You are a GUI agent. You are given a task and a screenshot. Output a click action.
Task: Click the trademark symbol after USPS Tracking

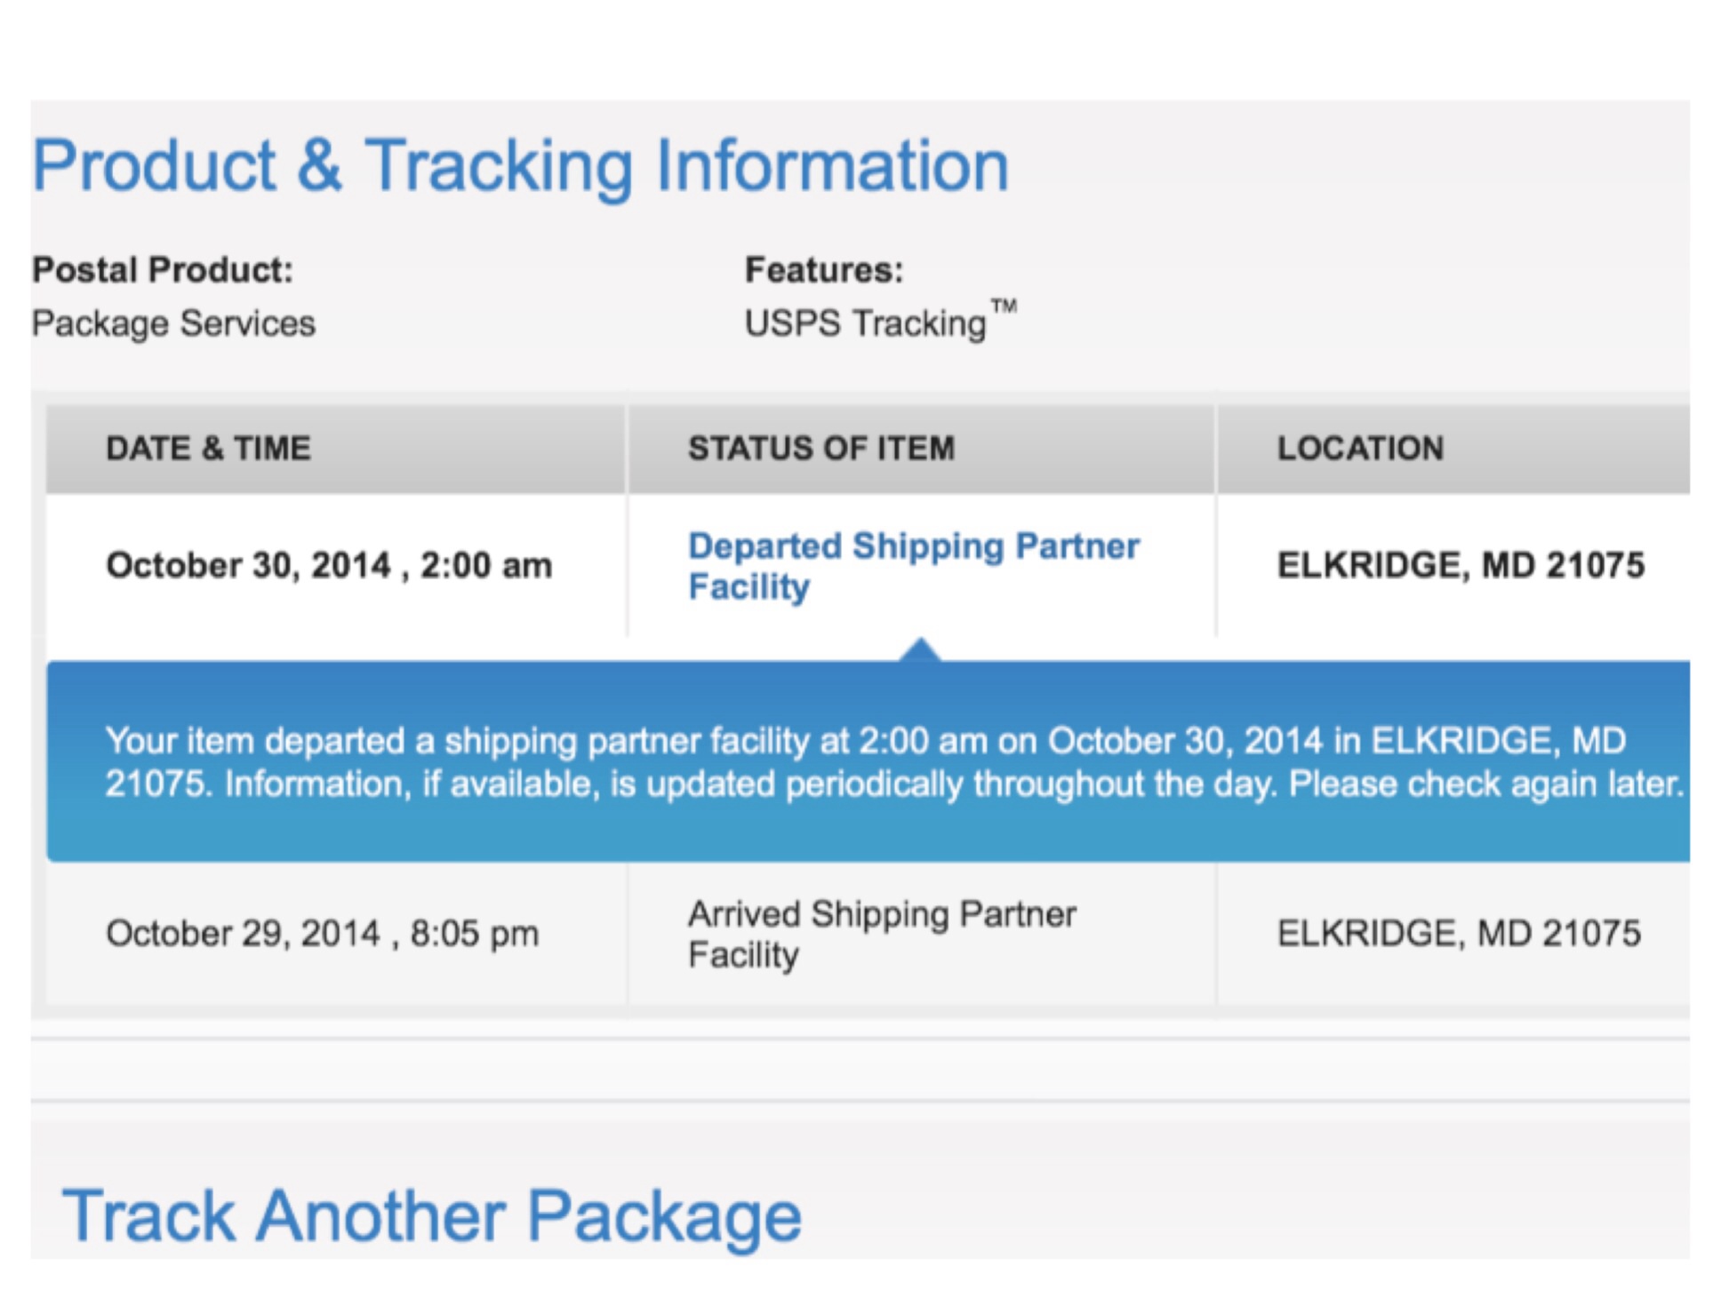coord(1004,307)
